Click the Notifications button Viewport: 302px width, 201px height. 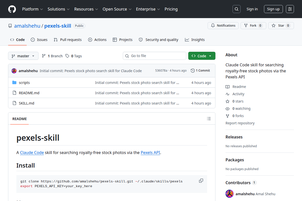[x=223, y=26]
